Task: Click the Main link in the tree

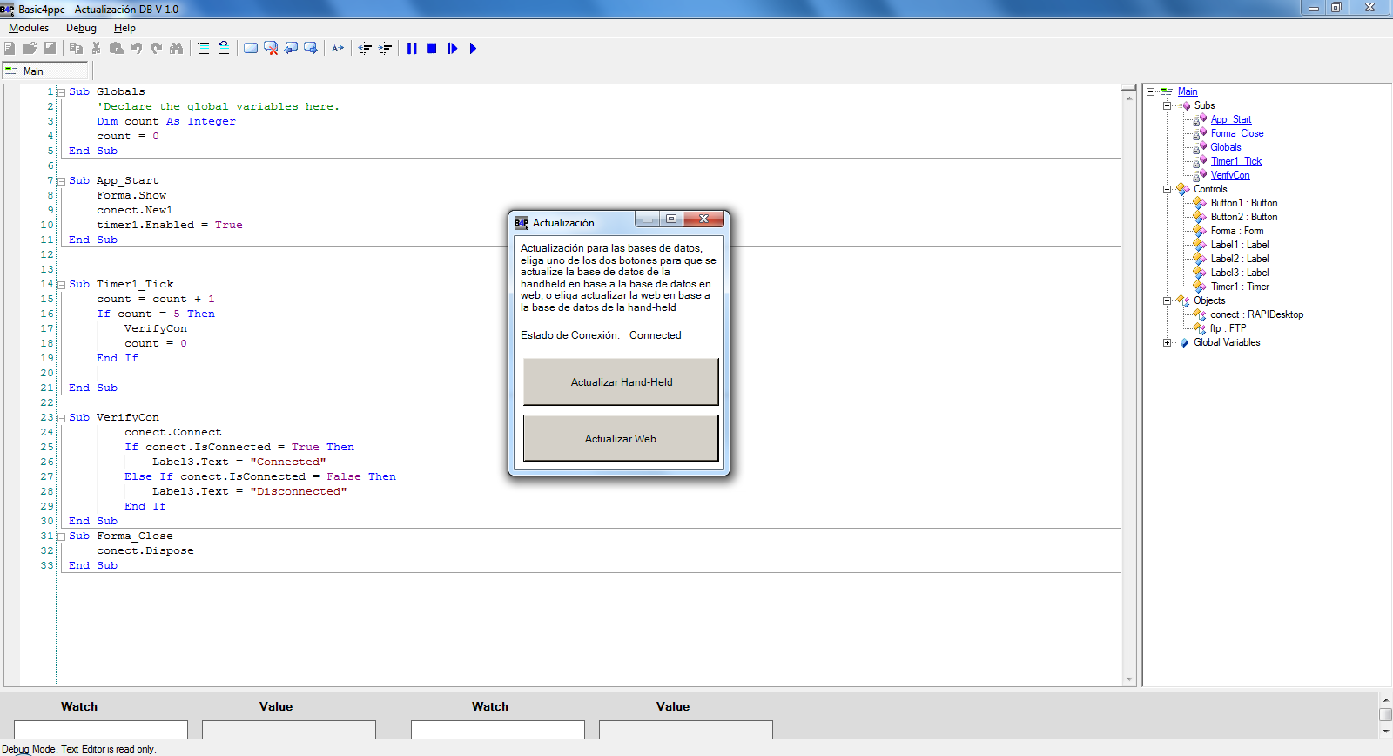Action: 1188,91
